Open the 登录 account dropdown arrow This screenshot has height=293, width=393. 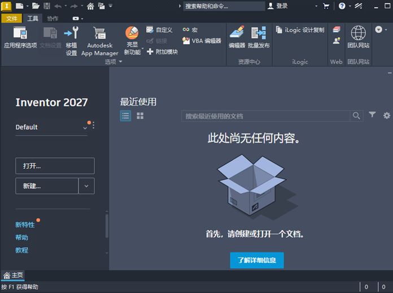(316, 6)
